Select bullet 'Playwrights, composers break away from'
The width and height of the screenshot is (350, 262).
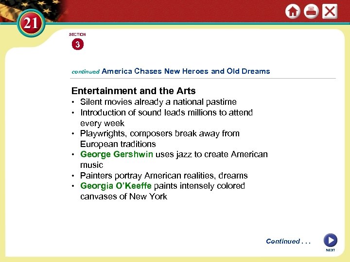(160, 134)
